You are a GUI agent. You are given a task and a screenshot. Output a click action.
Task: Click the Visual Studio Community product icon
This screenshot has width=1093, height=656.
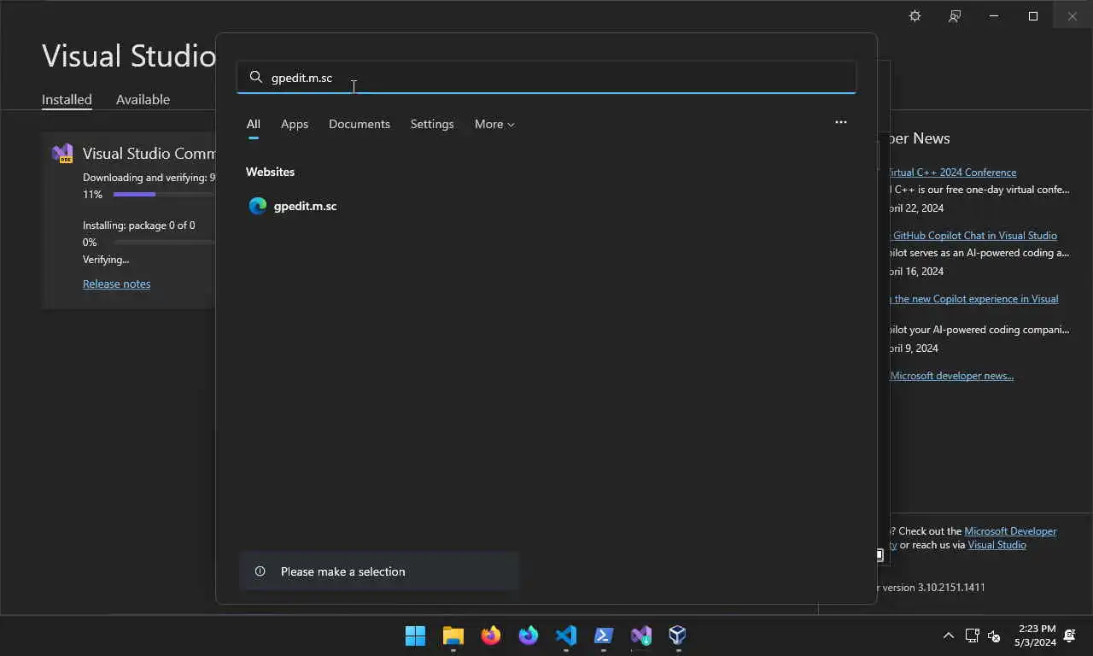(x=62, y=154)
